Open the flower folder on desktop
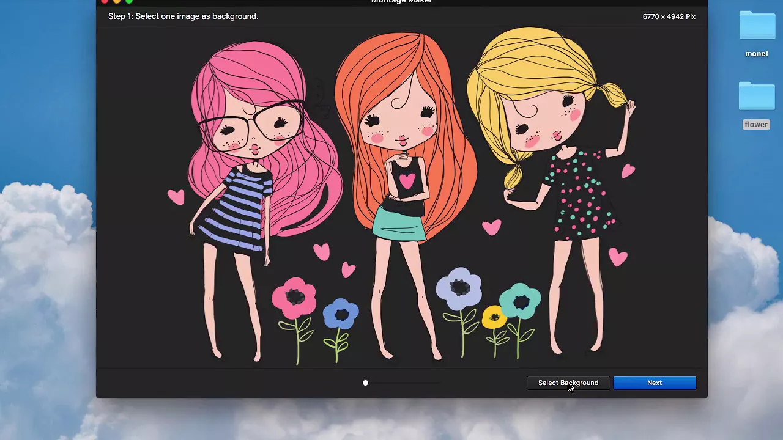 click(757, 98)
